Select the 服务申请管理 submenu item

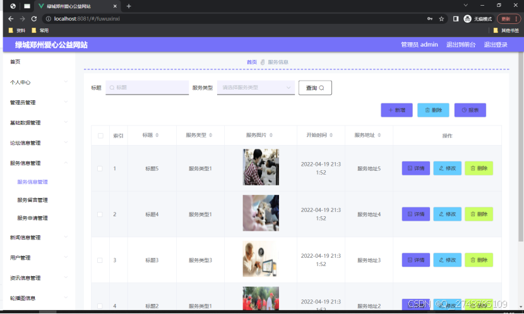(32, 218)
